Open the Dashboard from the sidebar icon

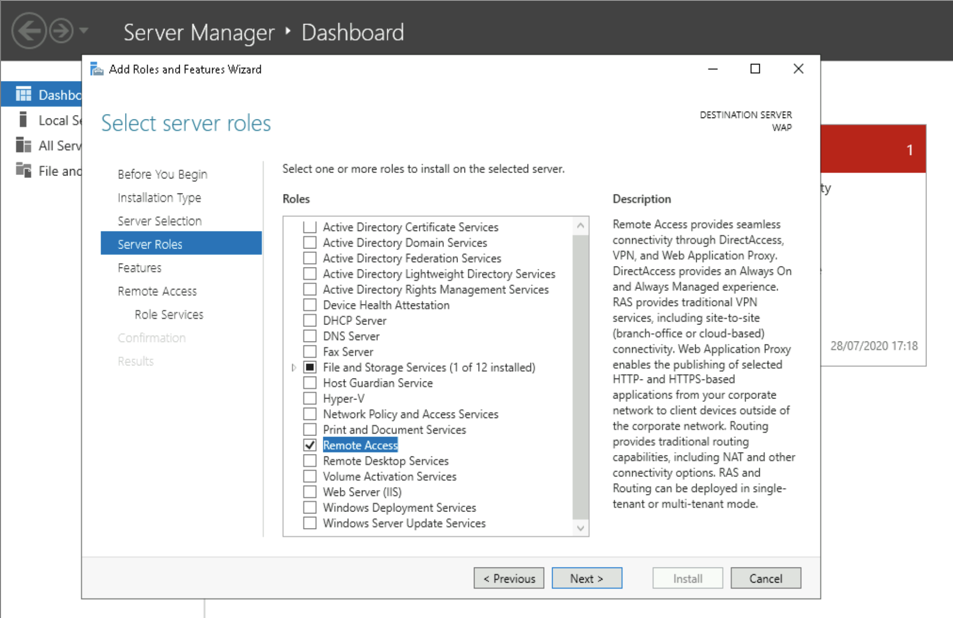click(x=23, y=94)
